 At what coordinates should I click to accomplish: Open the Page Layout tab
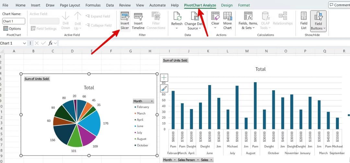pyautogui.click(x=70, y=5)
